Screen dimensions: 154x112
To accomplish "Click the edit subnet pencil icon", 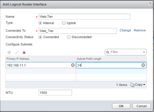I will pos(17,53).
